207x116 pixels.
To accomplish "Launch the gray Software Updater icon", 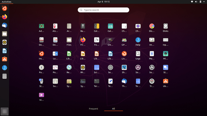I will click(152, 67).
